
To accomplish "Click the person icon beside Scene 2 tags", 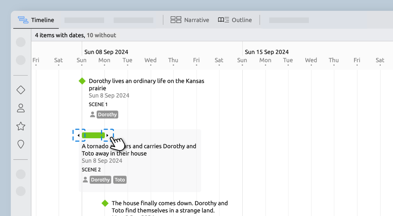I will coord(85,179).
